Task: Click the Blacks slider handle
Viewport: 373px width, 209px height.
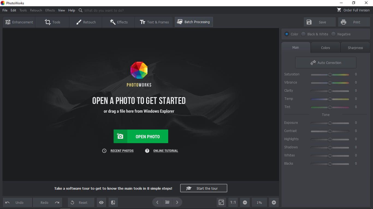Action: (x=330, y=164)
